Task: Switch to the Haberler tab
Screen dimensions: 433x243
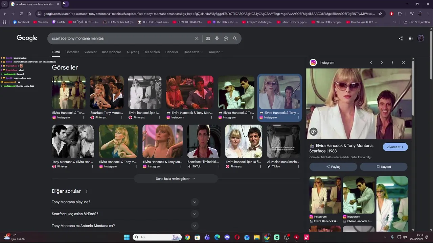Action: coord(172,52)
